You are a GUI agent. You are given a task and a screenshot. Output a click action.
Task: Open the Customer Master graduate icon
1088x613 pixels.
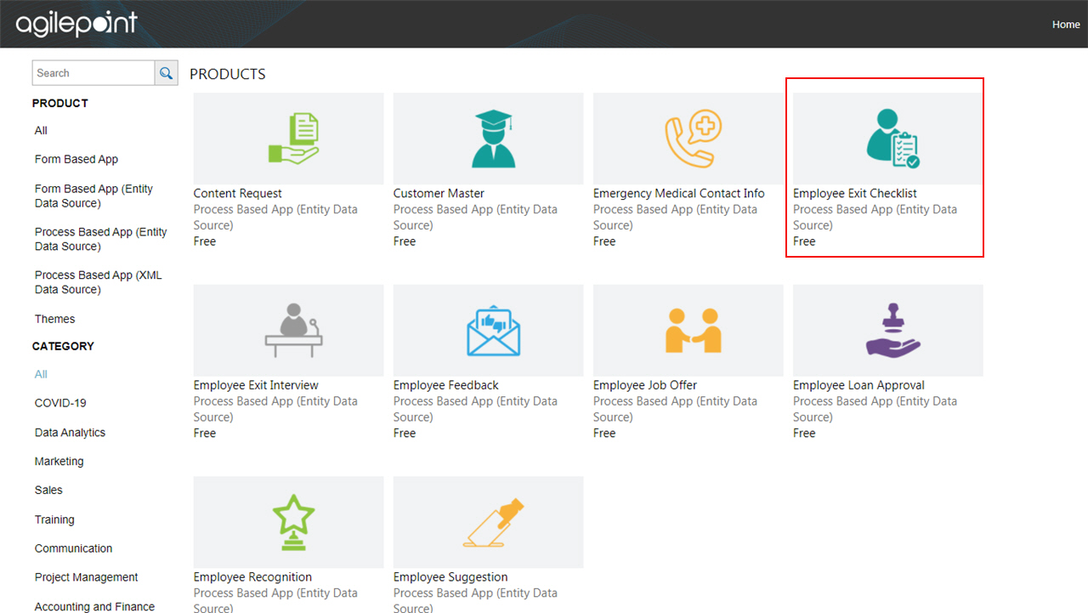(494, 138)
